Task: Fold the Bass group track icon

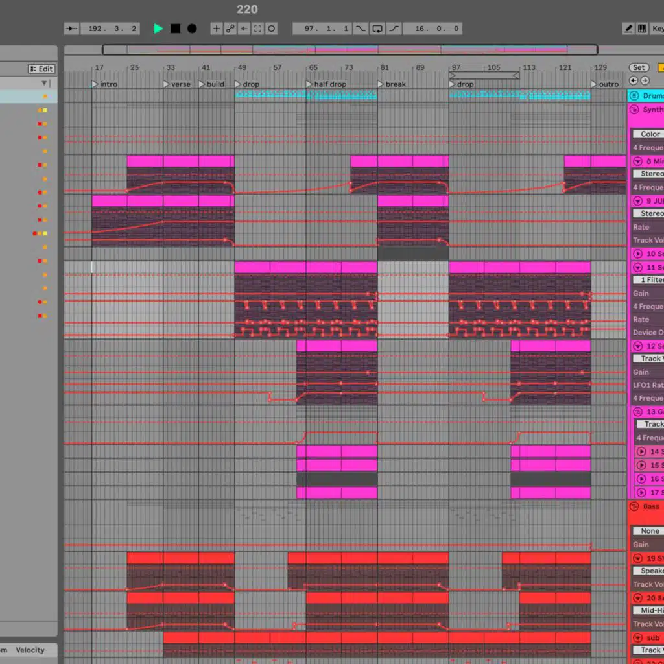Action: tap(634, 506)
